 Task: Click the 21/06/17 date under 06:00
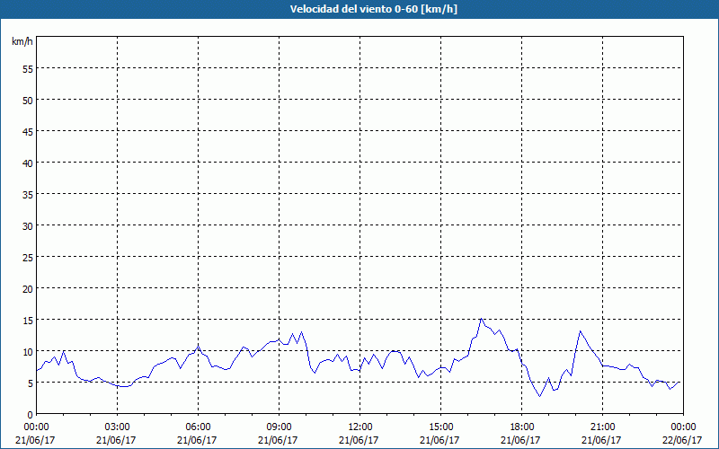click(197, 440)
